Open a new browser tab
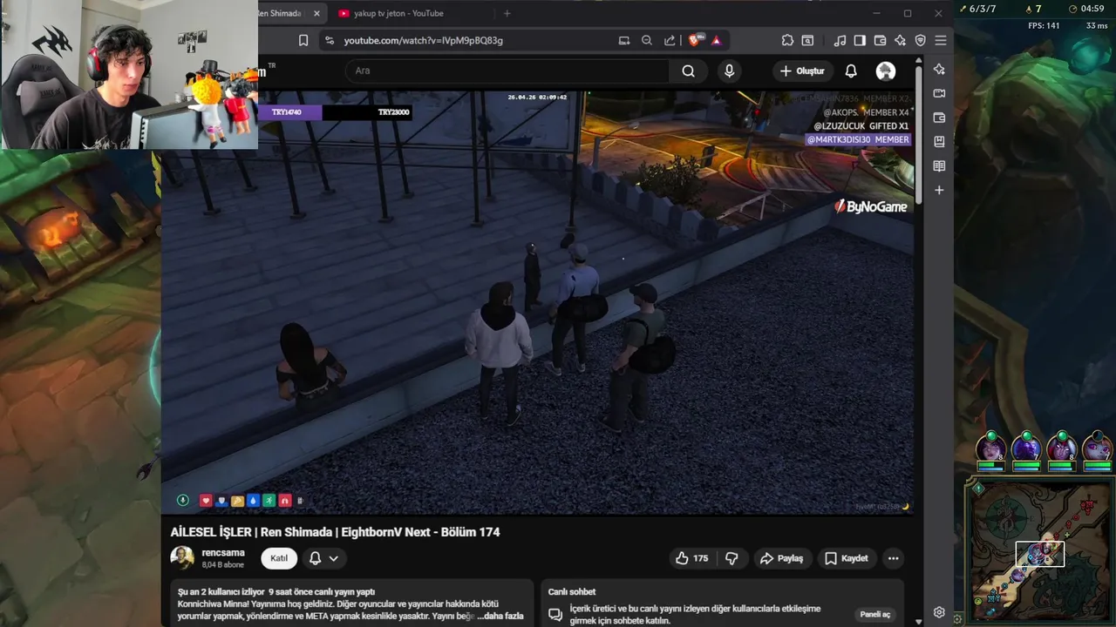Viewport: 1116px width, 627px height. (x=507, y=13)
